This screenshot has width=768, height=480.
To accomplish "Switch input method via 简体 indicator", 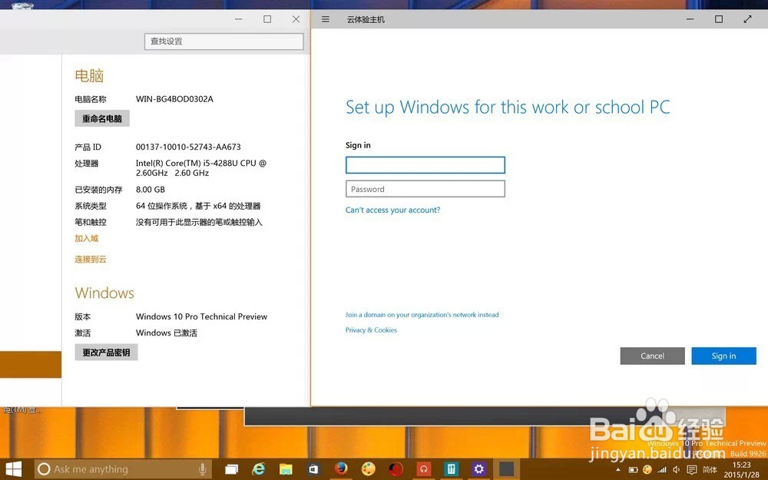I will (x=710, y=470).
